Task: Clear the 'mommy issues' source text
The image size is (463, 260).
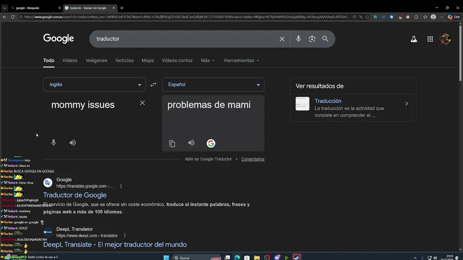Action: pos(143,103)
